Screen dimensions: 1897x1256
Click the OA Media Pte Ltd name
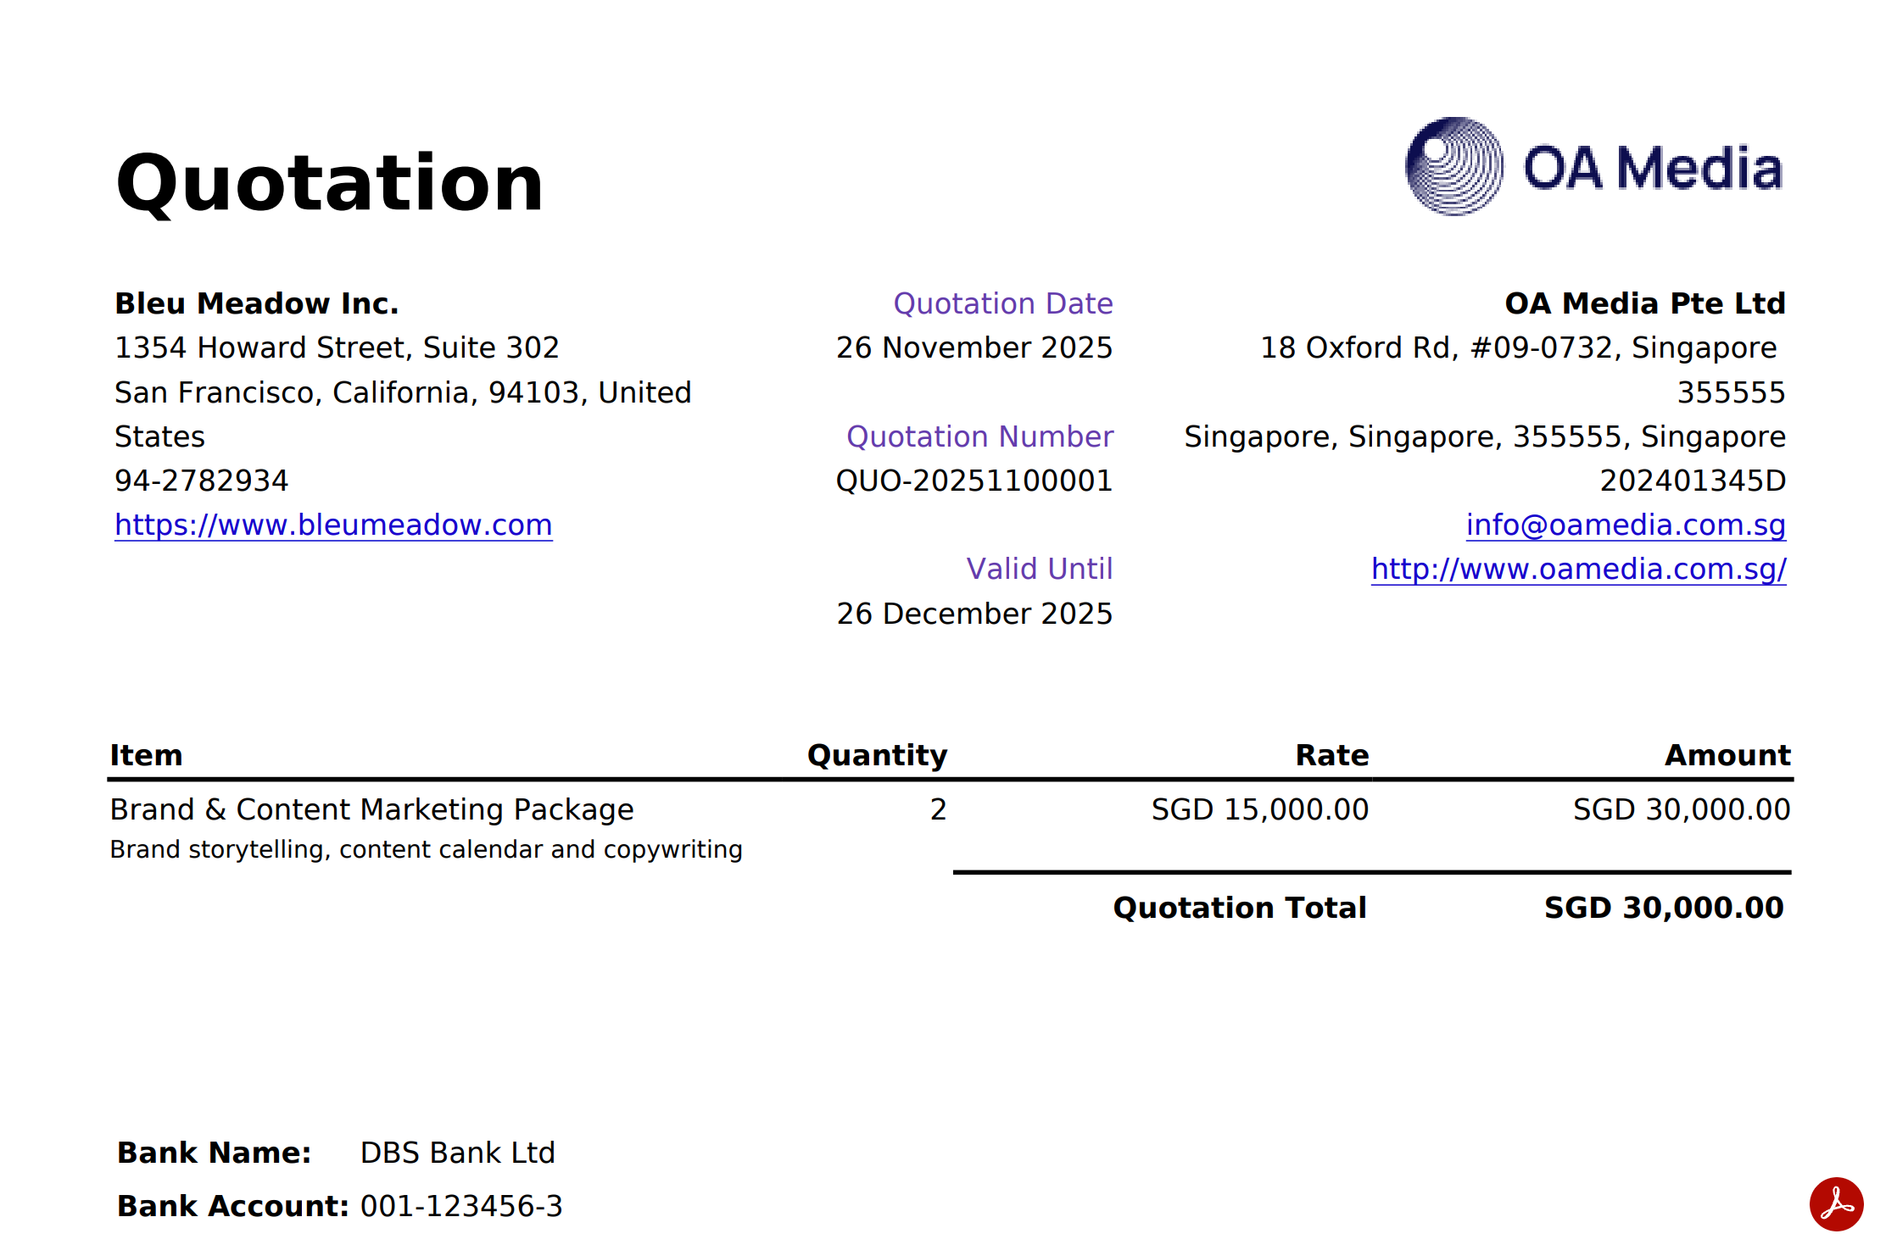point(1644,303)
